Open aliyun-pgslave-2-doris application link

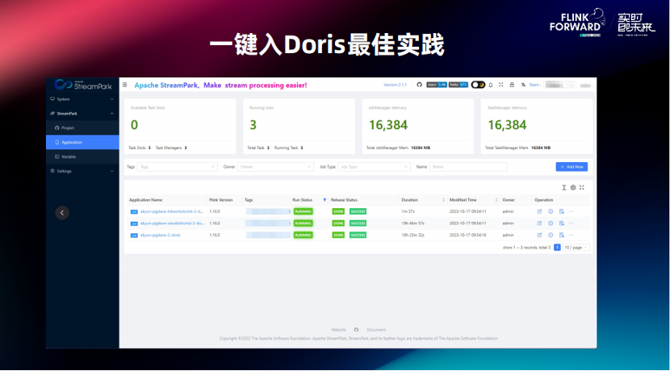tap(161, 236)
